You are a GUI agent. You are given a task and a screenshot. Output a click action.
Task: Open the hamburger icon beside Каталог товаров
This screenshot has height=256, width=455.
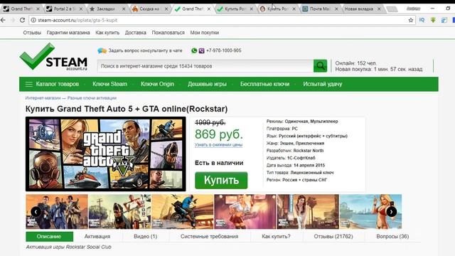(28, 84)
